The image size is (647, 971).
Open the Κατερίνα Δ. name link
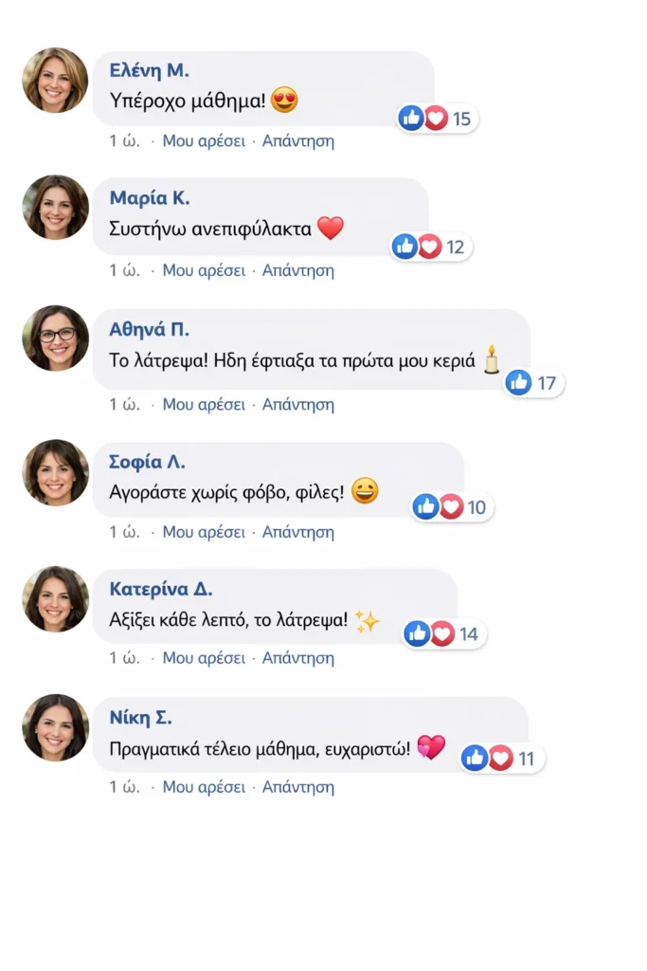tap(161, 590)
